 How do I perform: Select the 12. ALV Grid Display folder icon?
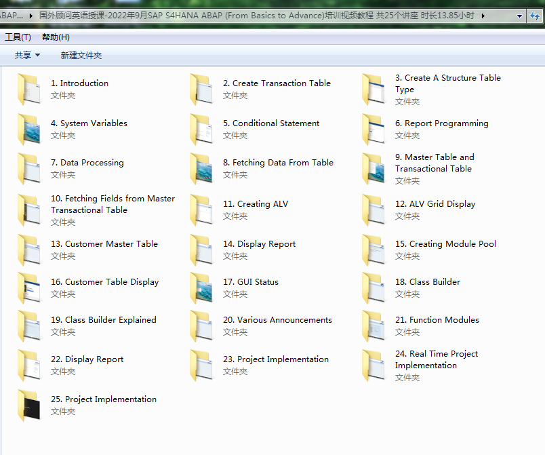[374, 210]
